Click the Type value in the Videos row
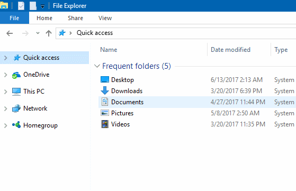Image resolution: width=296 pixels, height=191 pixels. click(x=284, y=125)
